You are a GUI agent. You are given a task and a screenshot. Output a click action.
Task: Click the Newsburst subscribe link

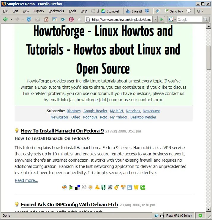[151, 111]
